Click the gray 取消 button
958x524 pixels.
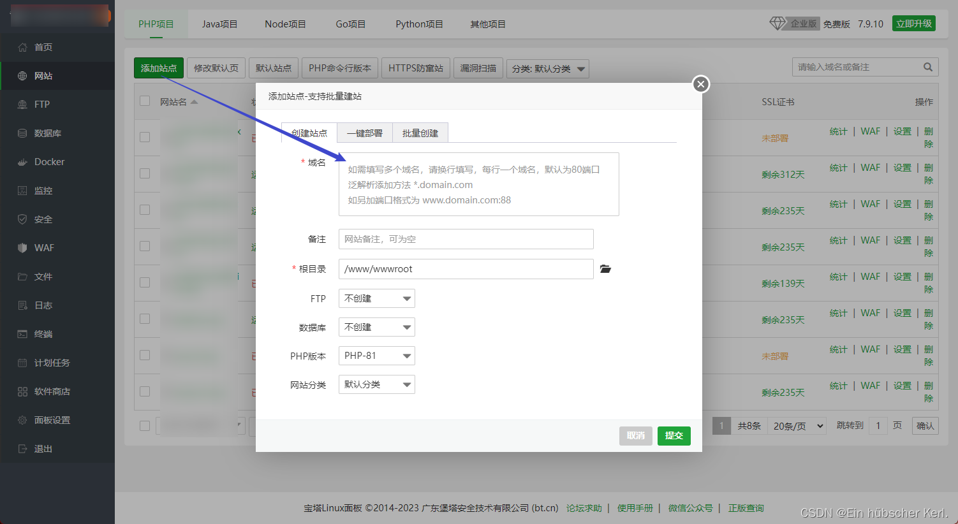636,435
